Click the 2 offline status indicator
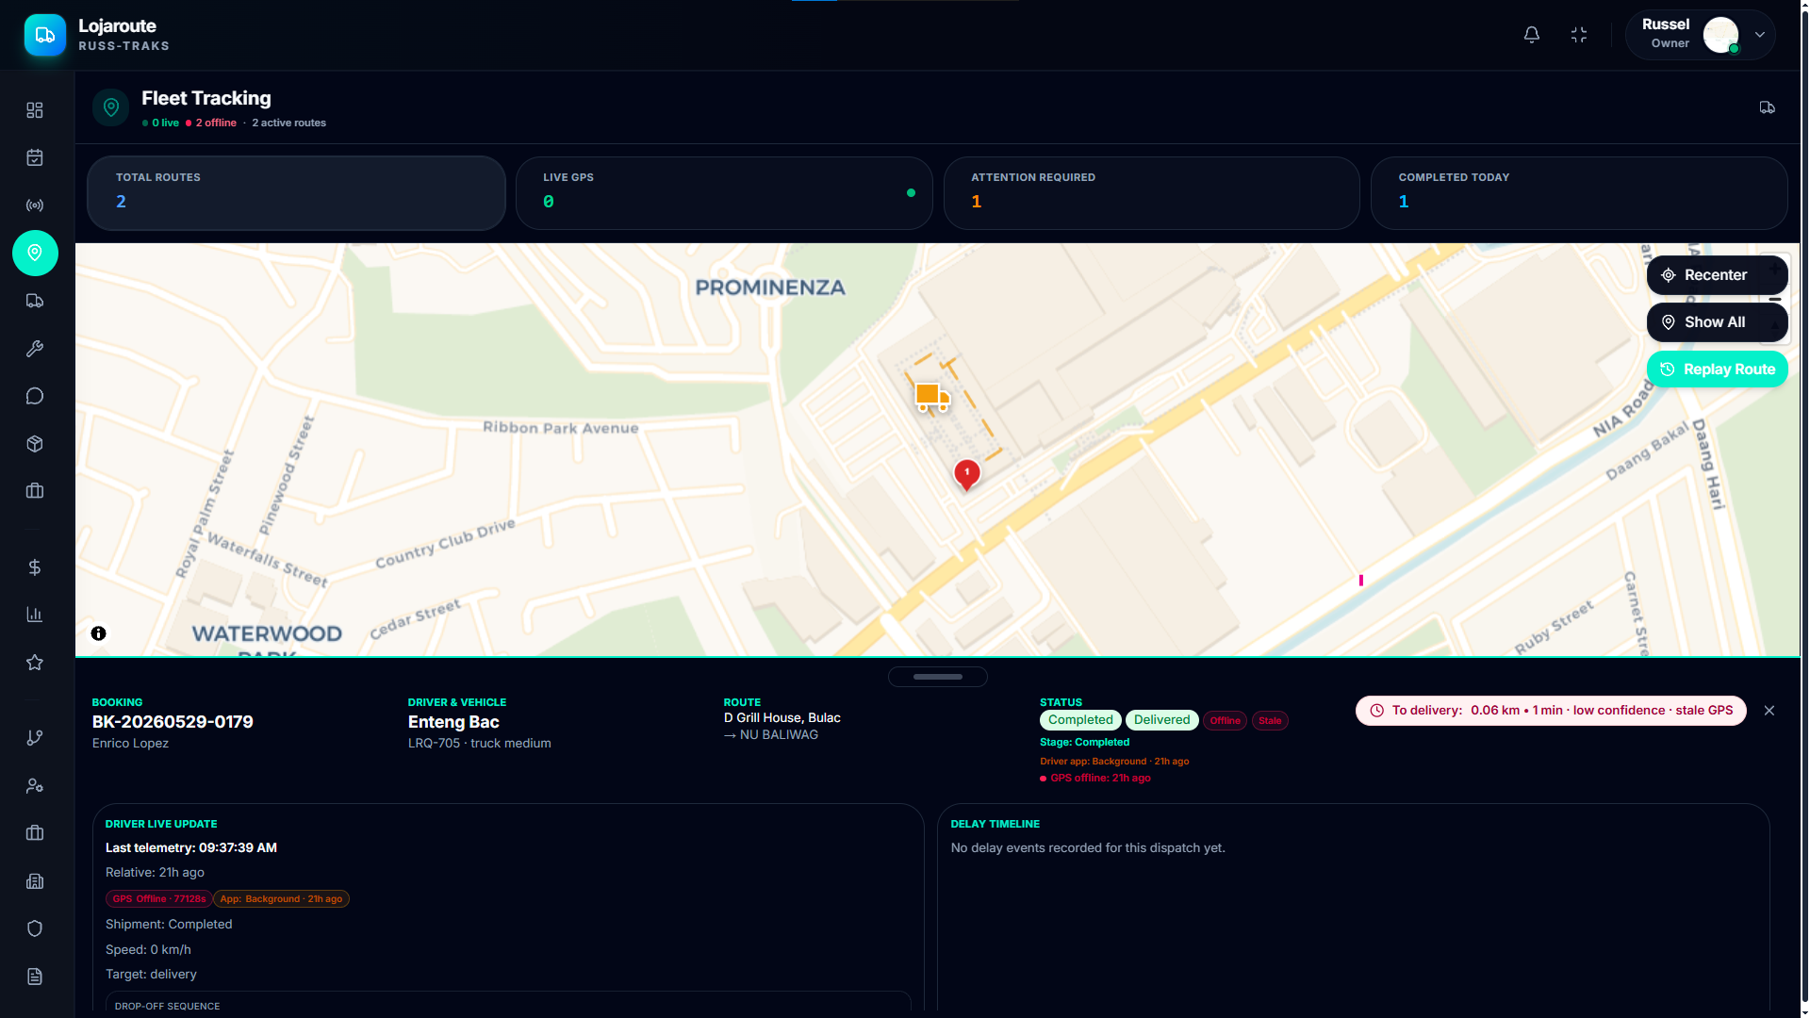The image size is (1810, 1018). pos(211,123)
